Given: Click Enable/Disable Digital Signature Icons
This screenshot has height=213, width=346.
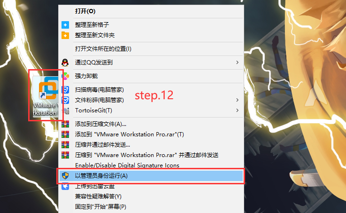Looking at the screenshot, I should tap(127, 166).
